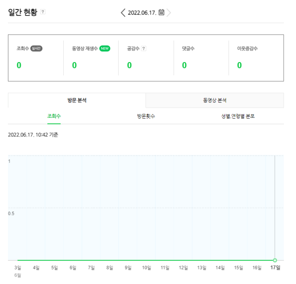The image size is (296, 284).
Task: Click 6월 month label under axis
Action: tap(18, 275)
